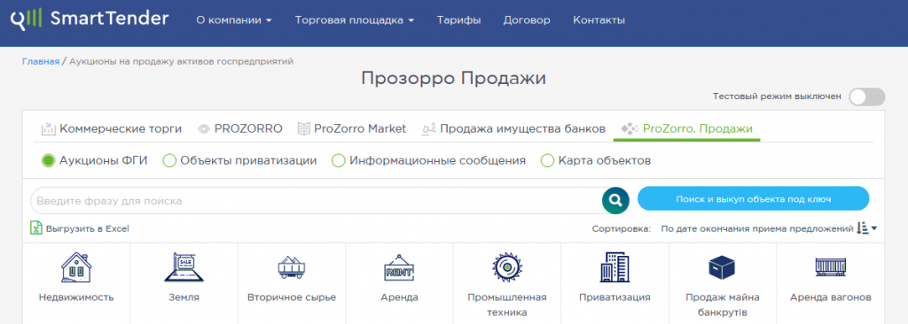Select the Аренда rent sign icon
Image resolution: width=908 pixels, height=324 pixels.
pyautogui.click(x=400, y=267)
